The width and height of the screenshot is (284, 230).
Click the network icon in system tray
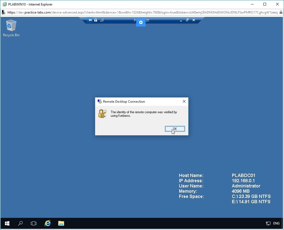268,223
